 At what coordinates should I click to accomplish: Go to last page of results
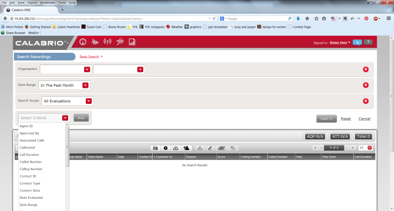(353, 148)
